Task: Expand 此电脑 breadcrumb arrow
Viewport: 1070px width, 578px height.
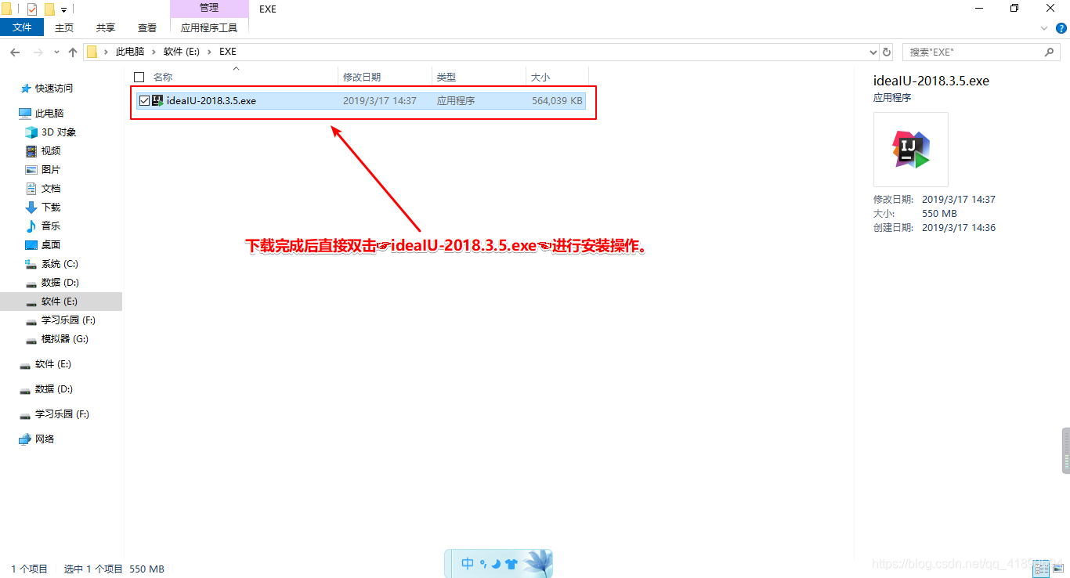Action: coord(154,52)
